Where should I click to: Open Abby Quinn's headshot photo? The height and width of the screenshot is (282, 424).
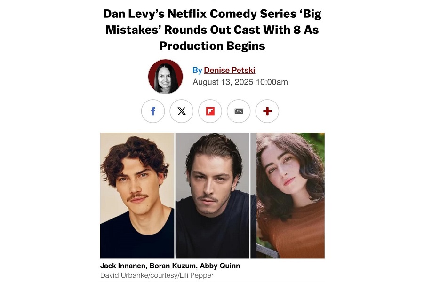tap(288, 196)
